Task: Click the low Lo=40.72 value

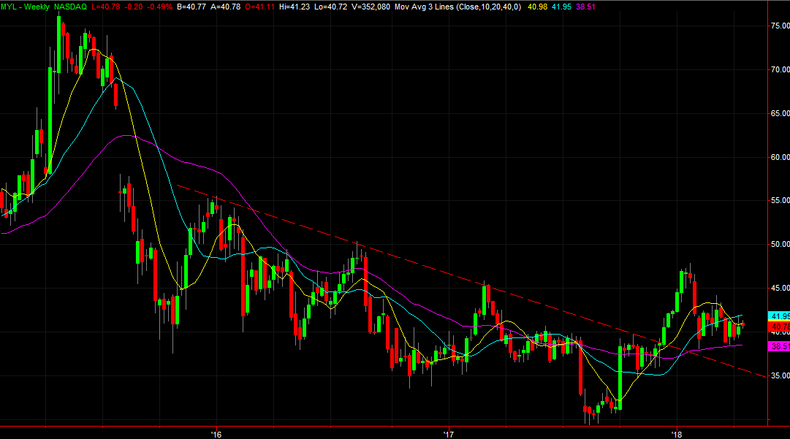Action: coord(330,7)
